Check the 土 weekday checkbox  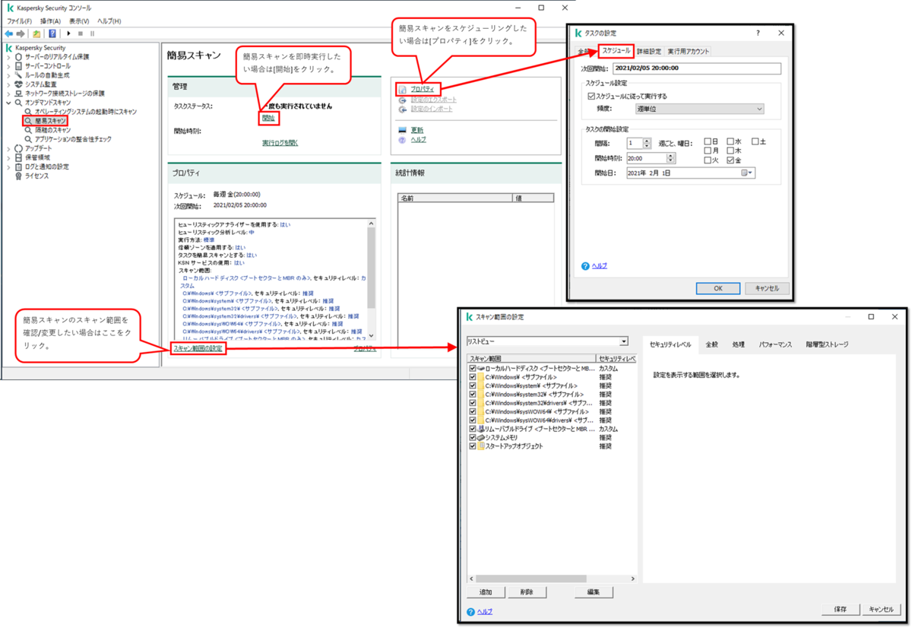(x=755, y=141)
